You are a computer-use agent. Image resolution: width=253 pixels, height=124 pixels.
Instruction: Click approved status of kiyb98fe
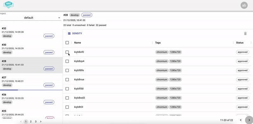click(243, 70)
